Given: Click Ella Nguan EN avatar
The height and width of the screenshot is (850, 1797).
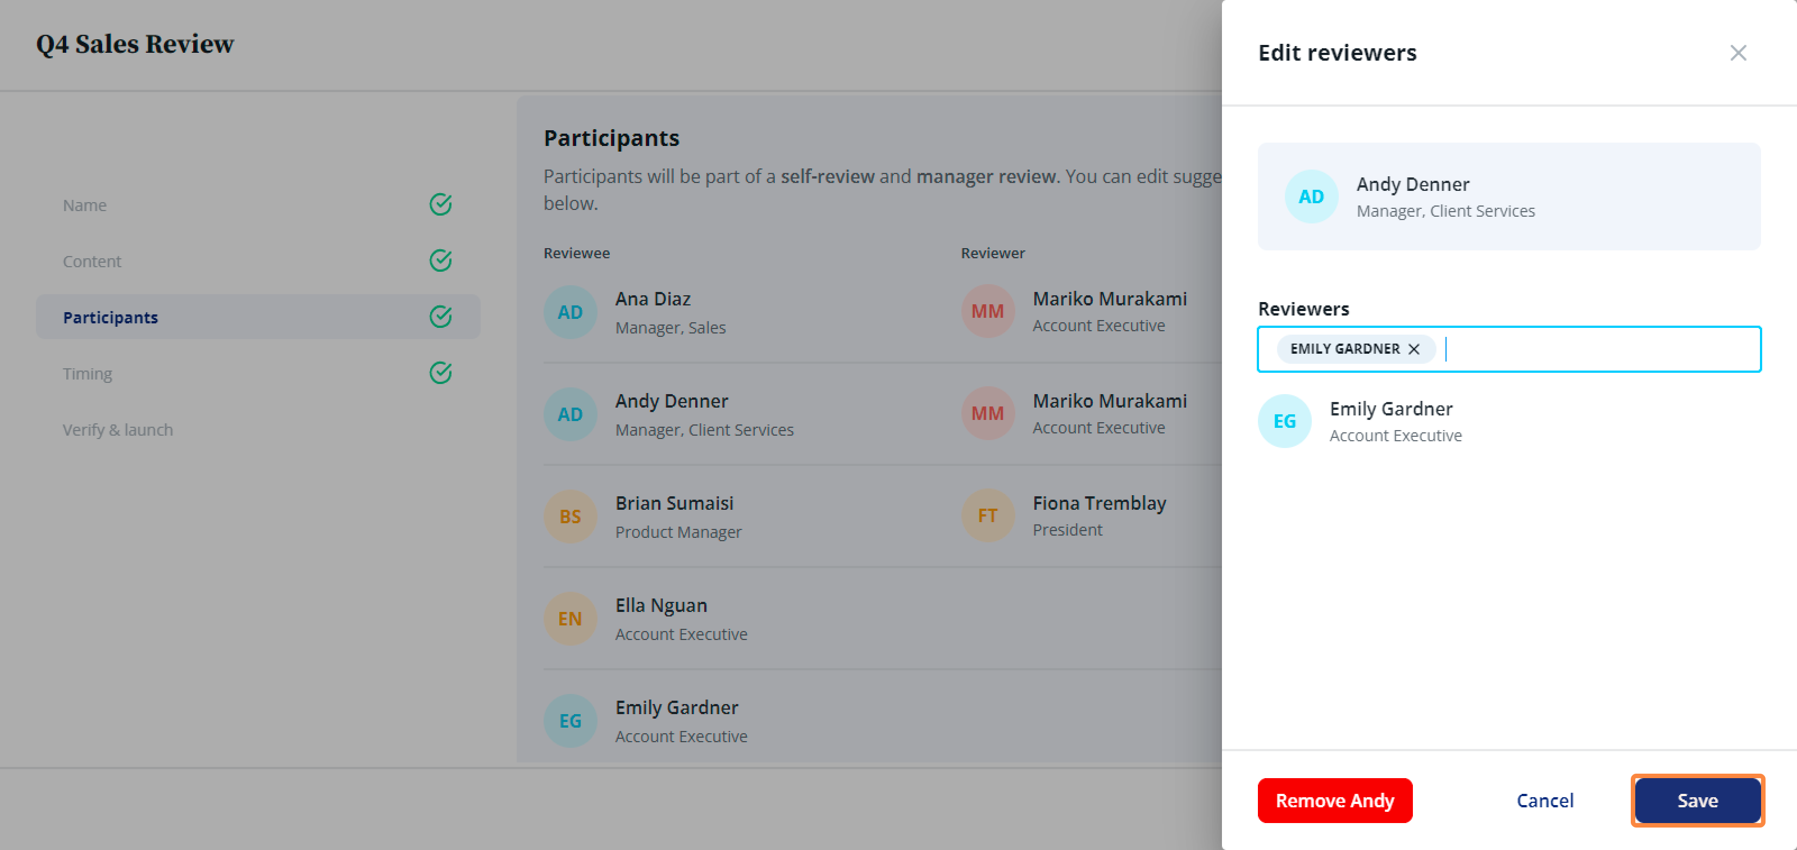Looking at the screenshot, I should coord(570,619).
